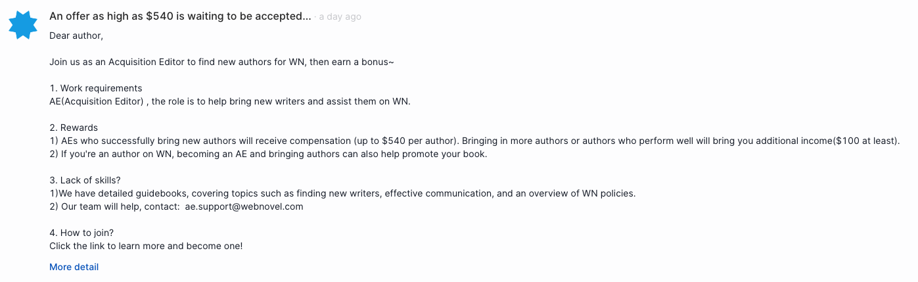This screenshot has width=918, height=282.
Task: Click the "a day ago" timestamp
Action: pyautogui.click(x=340, y=17)
